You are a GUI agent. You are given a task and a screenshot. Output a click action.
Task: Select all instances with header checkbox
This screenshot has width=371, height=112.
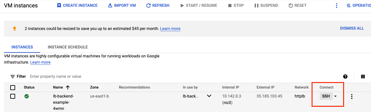13,88
